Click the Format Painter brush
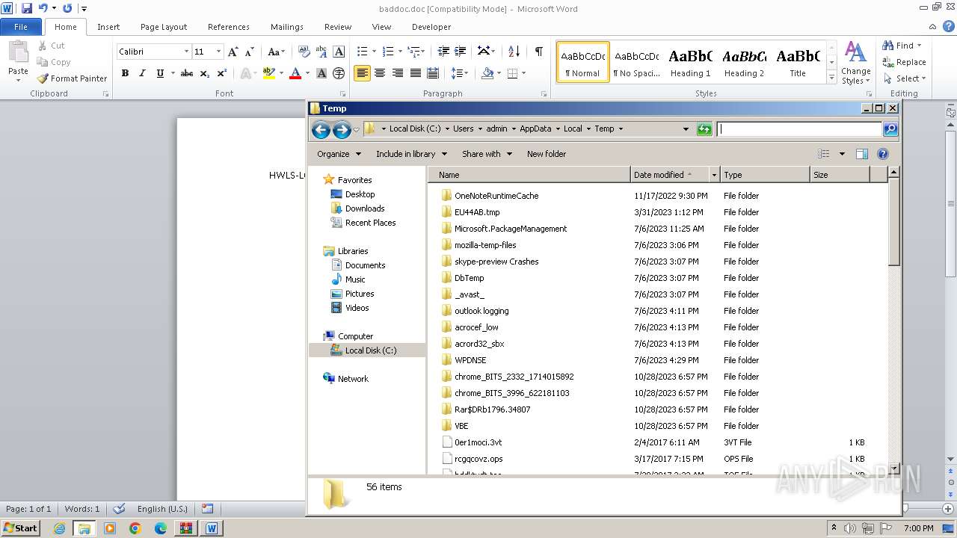The height and width of the screenshot is (538, 957). [x=43, y=78]
